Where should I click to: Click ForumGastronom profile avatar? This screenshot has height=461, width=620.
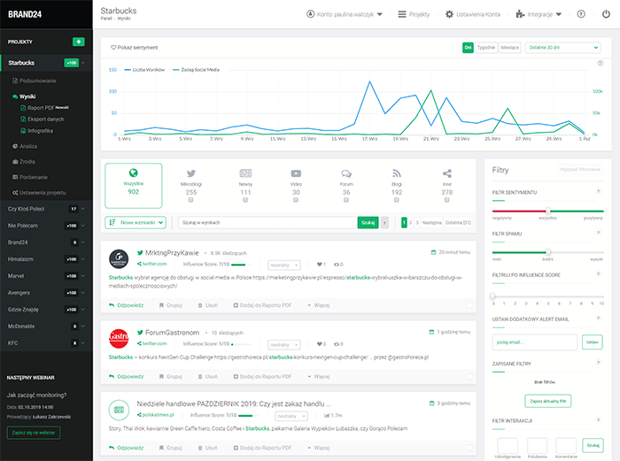pyautogui.click(x=119, y=339)
